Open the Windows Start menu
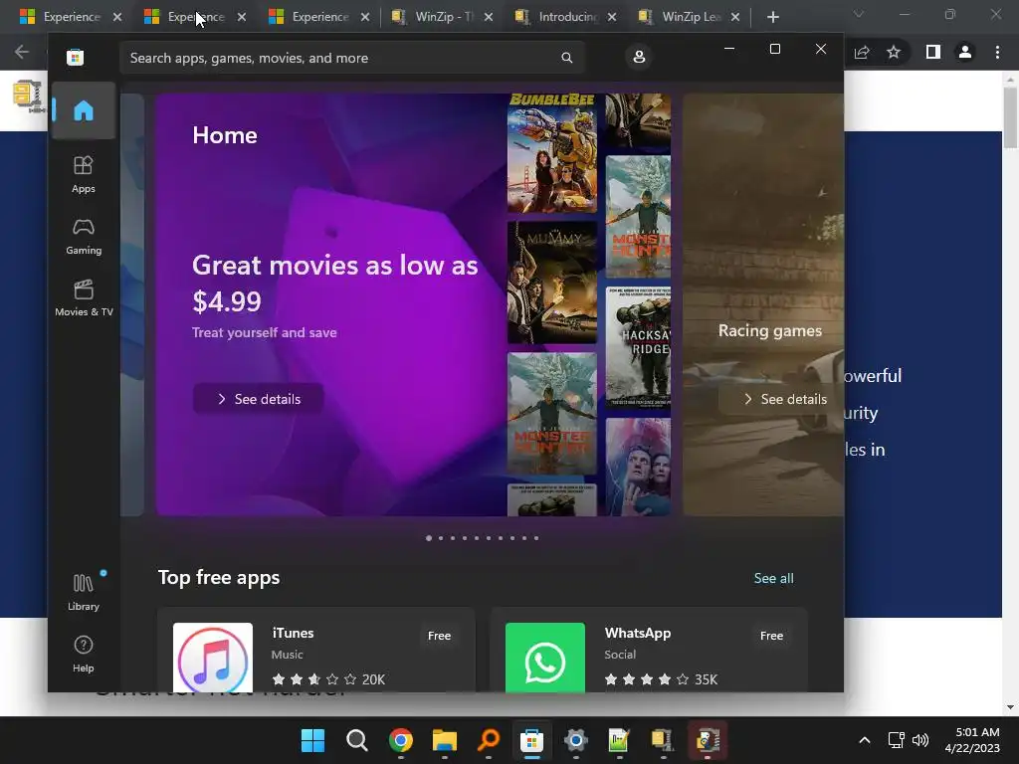Viewport: 1019px width, 764px height. (312, 740)
